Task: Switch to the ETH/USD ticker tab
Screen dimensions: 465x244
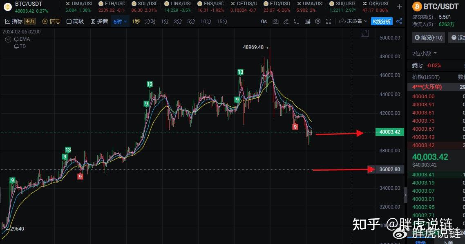Action: click(111, 7)
